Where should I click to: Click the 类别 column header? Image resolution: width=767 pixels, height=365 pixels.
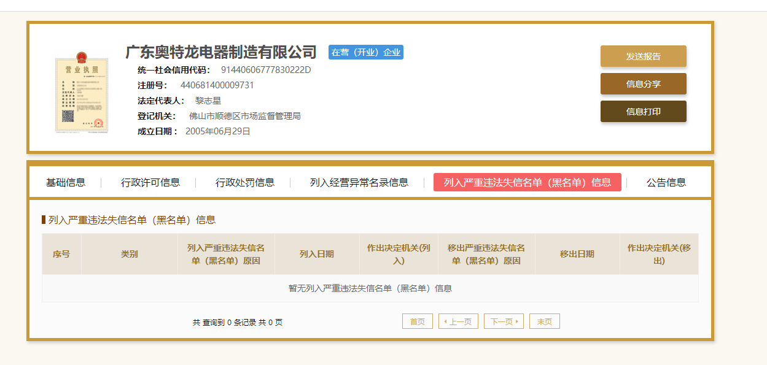tap(130, 254)
